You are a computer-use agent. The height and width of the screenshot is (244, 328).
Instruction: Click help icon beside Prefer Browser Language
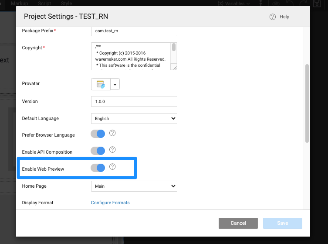click(112, 133)
